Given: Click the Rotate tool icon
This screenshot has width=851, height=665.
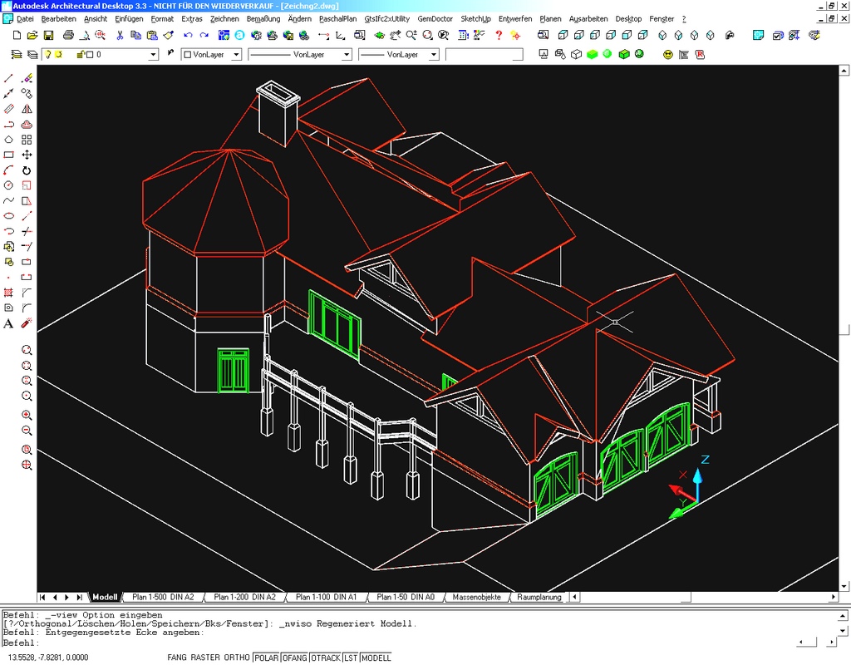Looking at the screenshot, I should [x=27, y=170].
